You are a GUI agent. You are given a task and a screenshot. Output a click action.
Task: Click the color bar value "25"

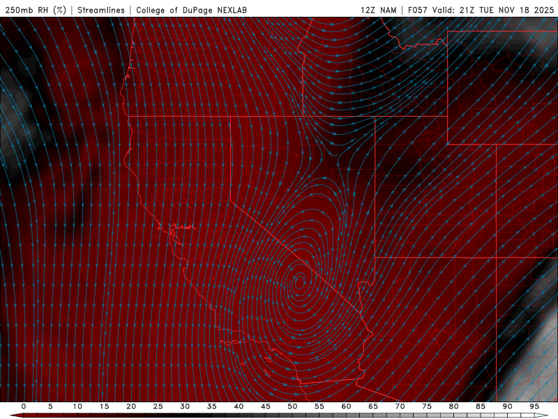pos(158,406)
